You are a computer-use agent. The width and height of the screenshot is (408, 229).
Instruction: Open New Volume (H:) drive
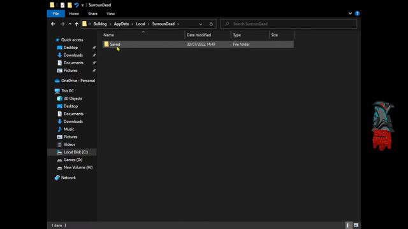tap(78, 167)
